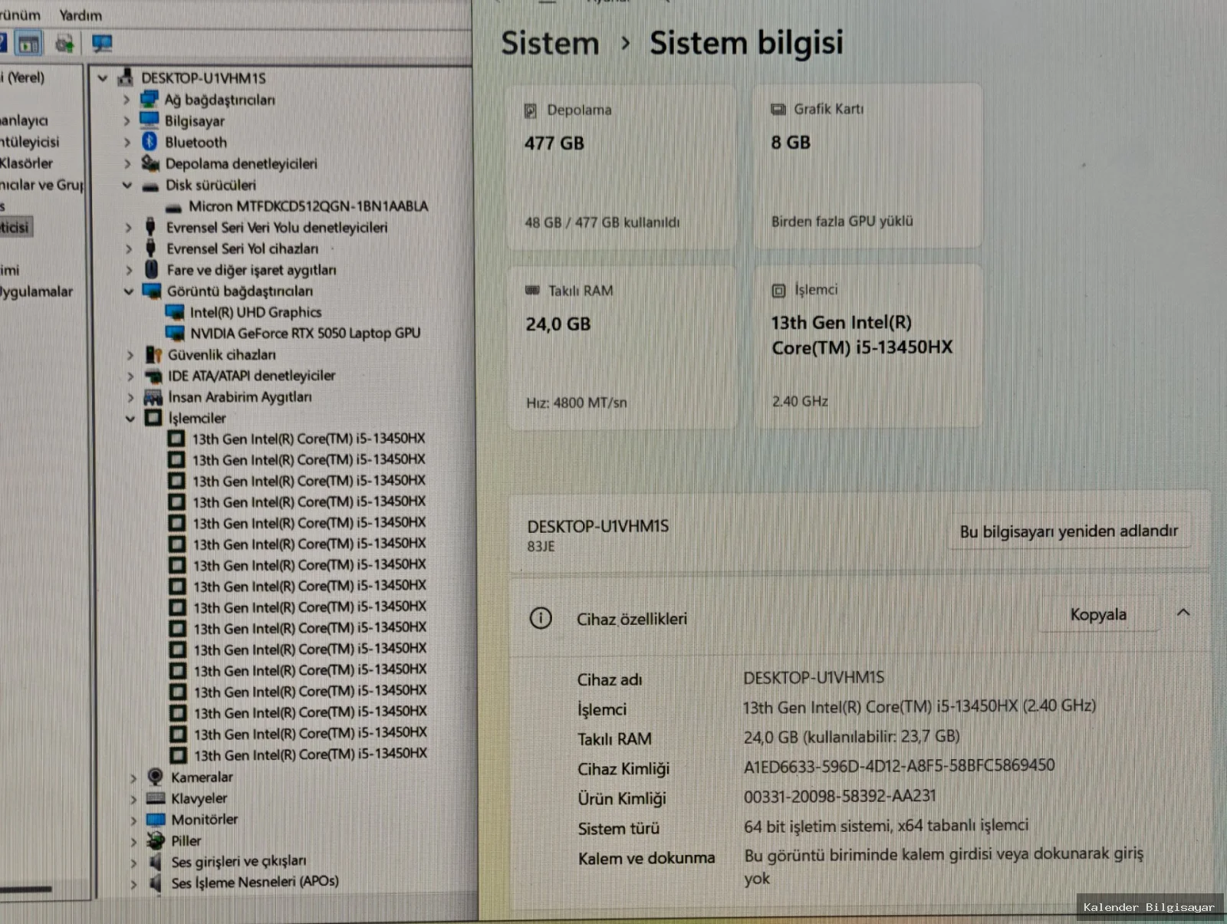Click the Ağ bağdaştırıcıları network icon
Viewport: 1227px width, 924px height.
tap(149, 100)
